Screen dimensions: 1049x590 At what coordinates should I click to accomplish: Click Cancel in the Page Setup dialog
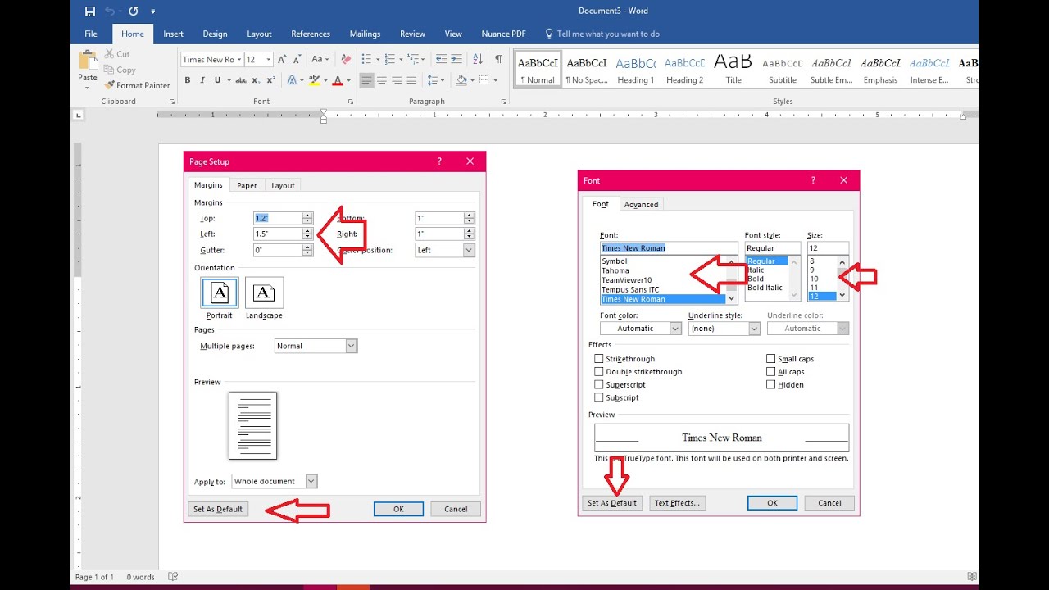(456, 509)
